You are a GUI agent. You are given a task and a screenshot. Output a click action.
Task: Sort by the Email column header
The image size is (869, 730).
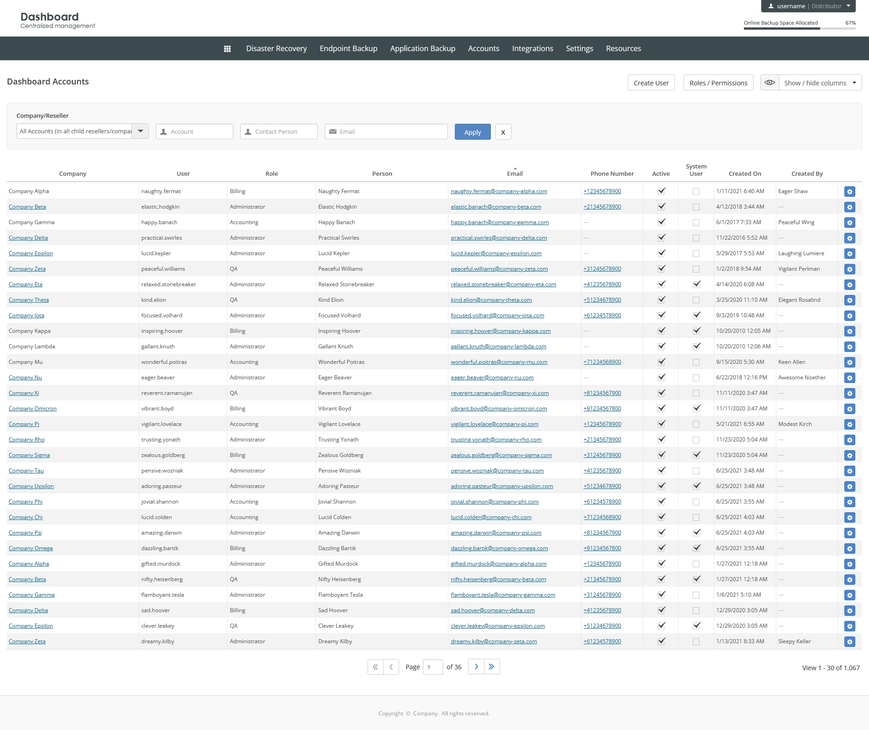(515, 173)
